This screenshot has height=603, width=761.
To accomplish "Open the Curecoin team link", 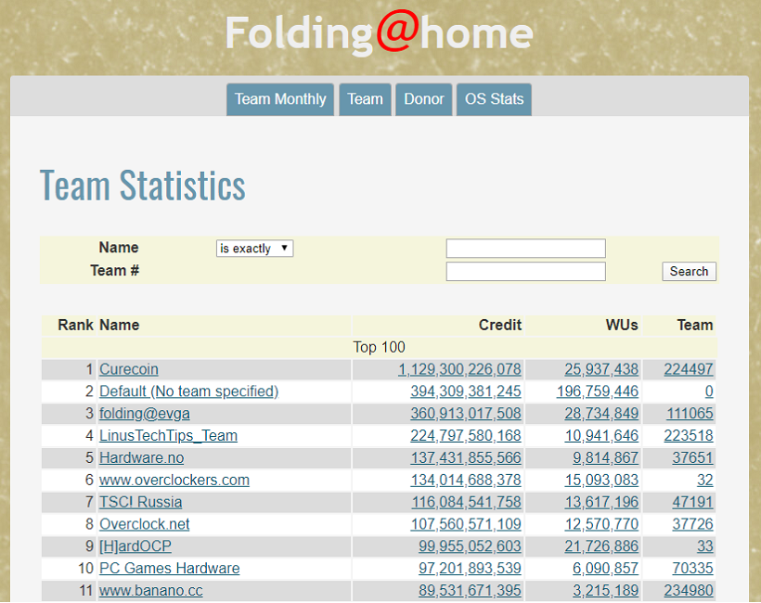I will coord(129,369).
